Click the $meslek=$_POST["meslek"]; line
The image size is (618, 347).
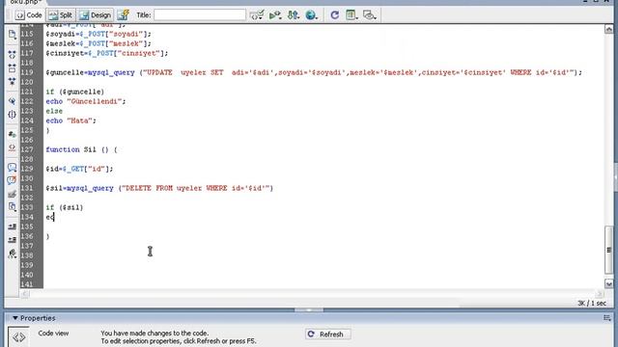(98, 43)
